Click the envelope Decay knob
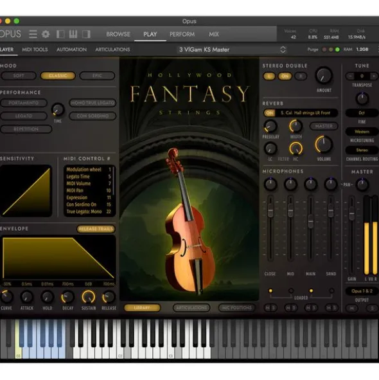Viewport: 379px width, 380px height. pos(67,297)
